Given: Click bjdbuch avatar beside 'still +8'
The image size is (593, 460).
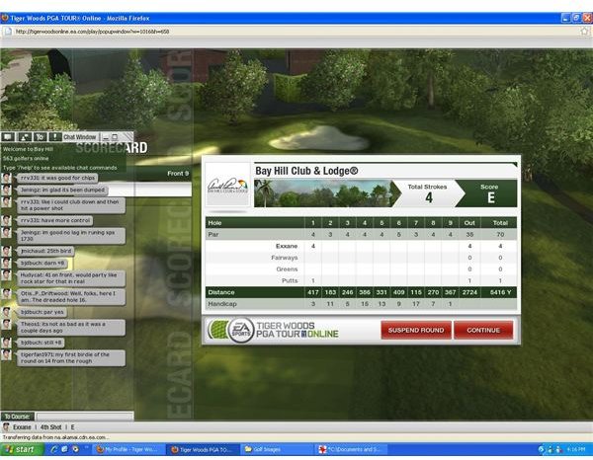Looking at the screenshot, I should tap(7, 343).
